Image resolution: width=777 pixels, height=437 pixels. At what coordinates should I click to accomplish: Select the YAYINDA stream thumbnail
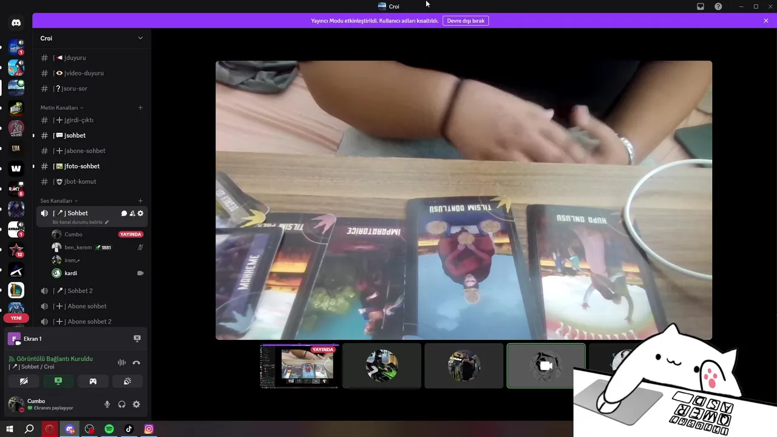pyautogui.click(x=299, y=365)
